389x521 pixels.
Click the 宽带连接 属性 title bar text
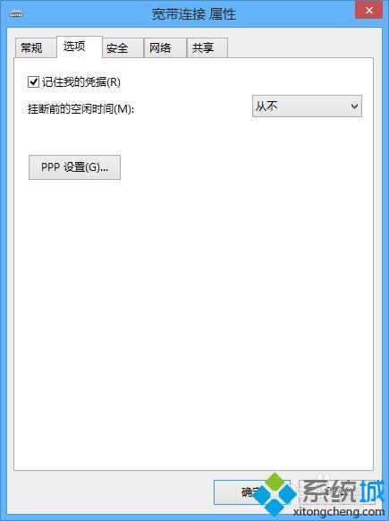[194, 14]
